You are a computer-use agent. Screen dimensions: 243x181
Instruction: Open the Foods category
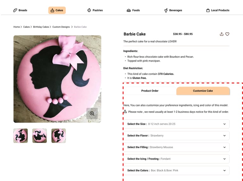point(133,10)
